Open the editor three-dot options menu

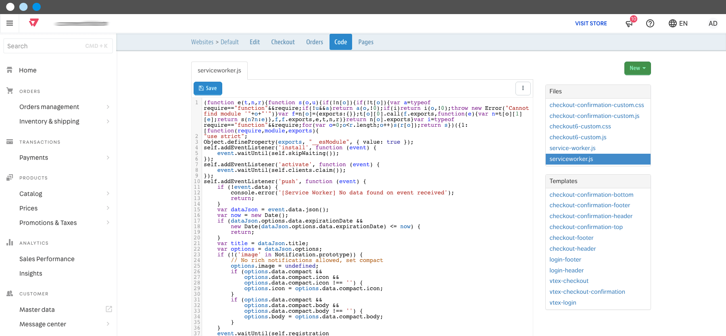pyautogui.click(x=523, y=88)
